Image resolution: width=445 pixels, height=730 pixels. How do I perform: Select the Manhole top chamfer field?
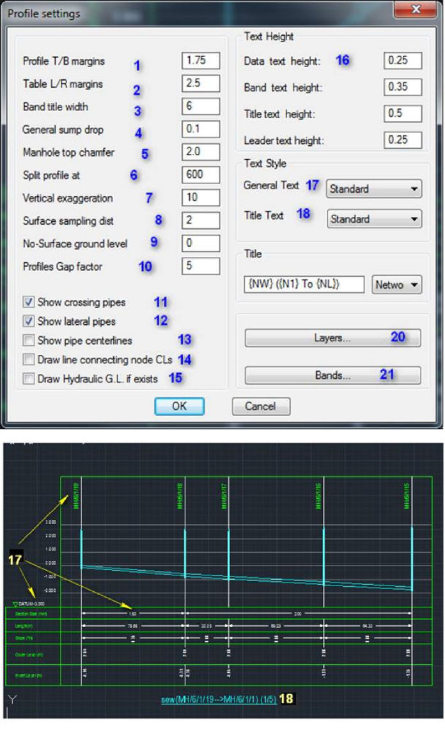[201, 152]
